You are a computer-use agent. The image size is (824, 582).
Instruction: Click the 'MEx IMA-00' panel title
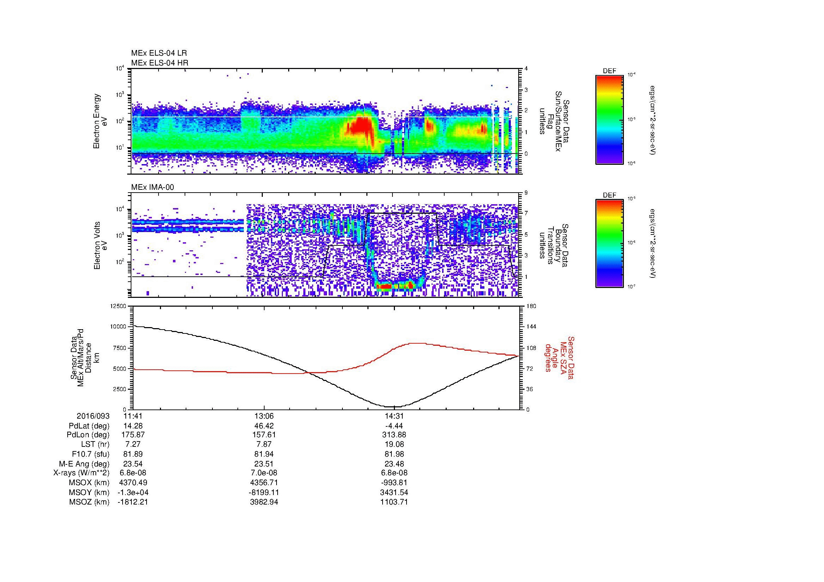[x=153, y=187]
